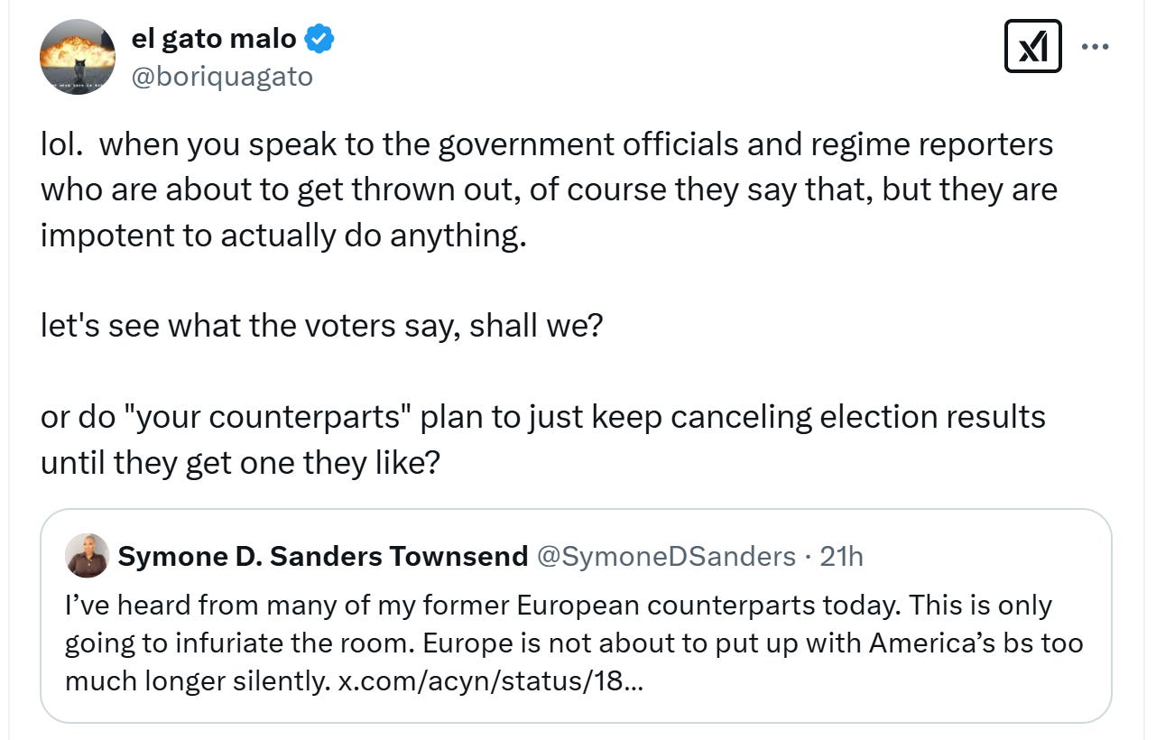The height and width of the screenshot is (740, 1156).
Task: Click the blue verified badge
Action: (320, 39)
